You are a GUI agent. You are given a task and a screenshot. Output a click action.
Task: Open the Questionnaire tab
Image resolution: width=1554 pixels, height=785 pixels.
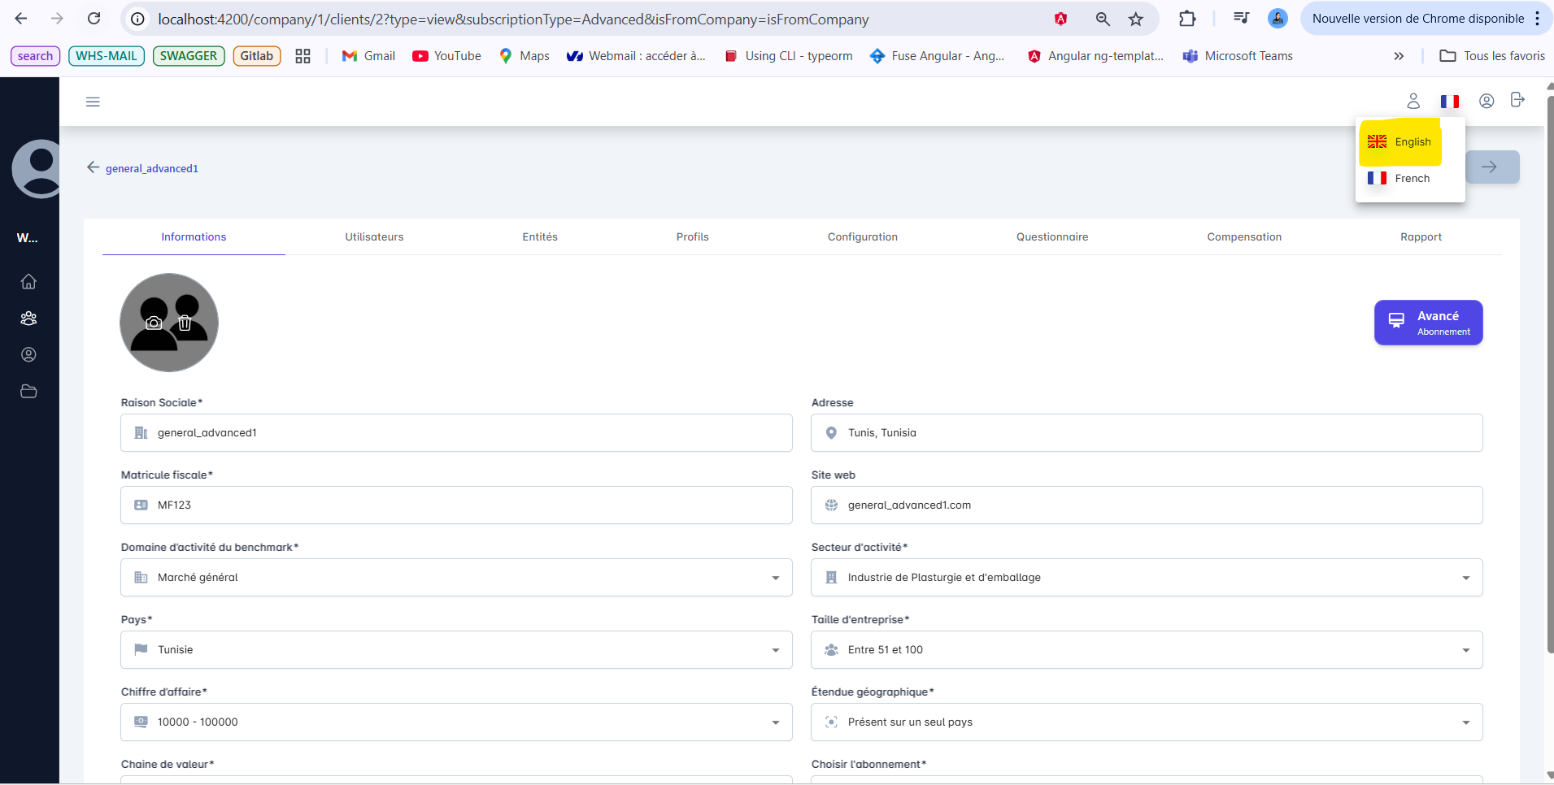1051,237
